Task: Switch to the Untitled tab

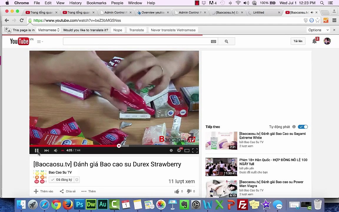Action: point(264,13)
